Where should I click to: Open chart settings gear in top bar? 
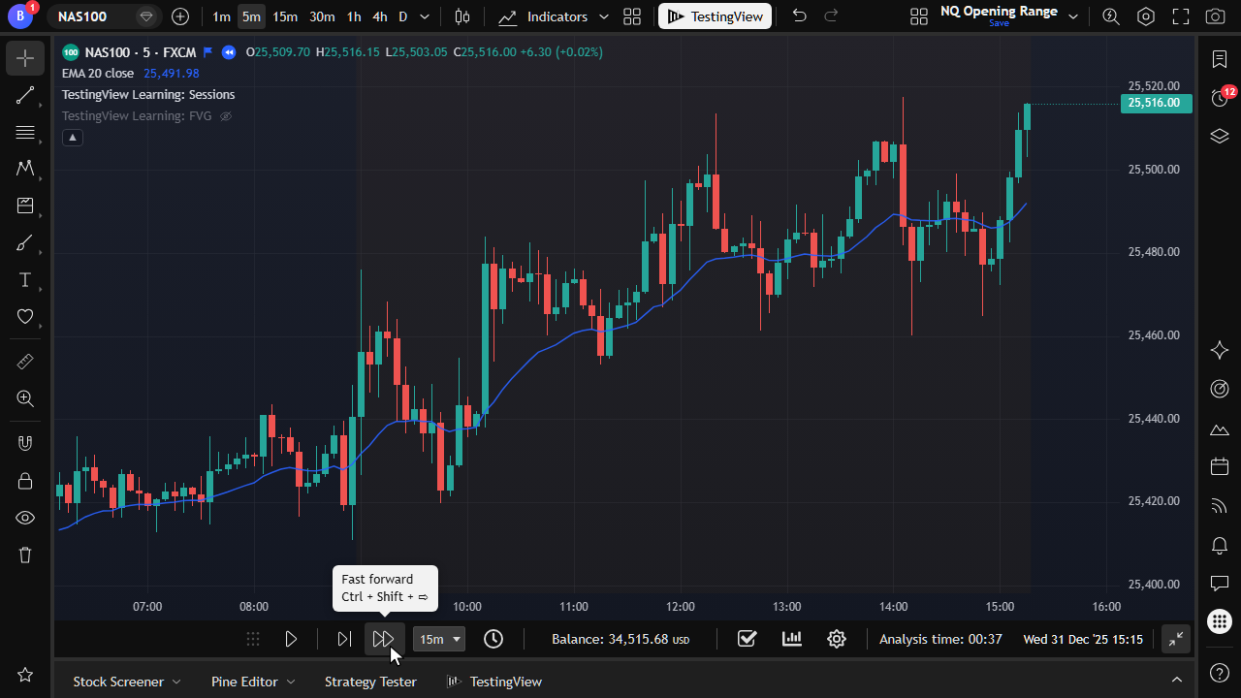click(1146, 16)
